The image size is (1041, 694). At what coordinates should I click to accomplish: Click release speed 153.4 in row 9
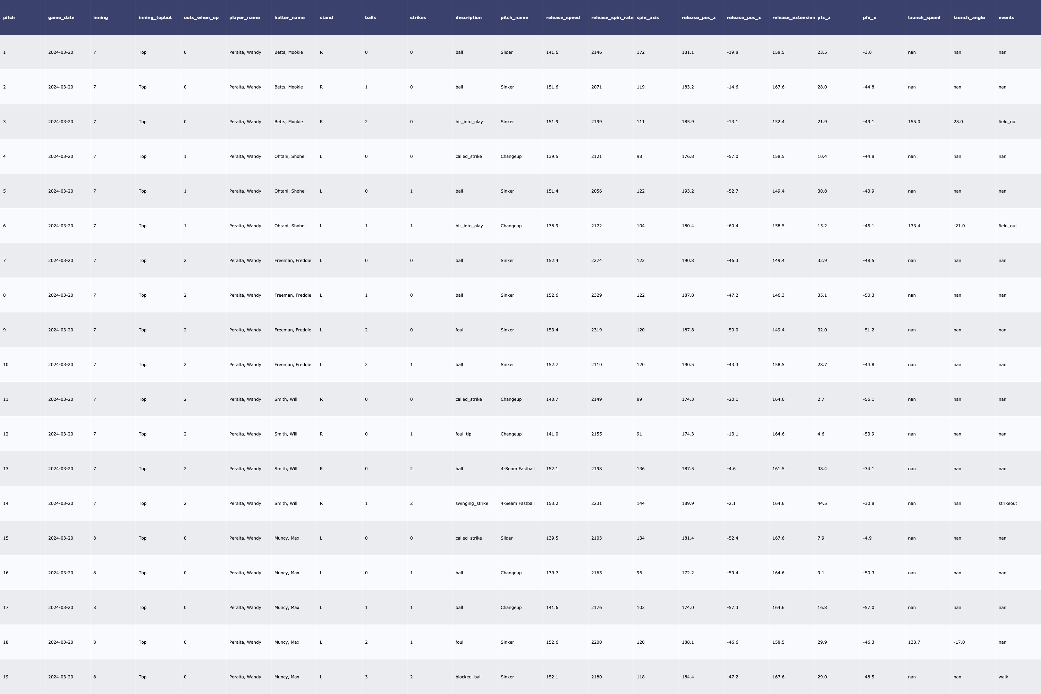coord(552,330)
